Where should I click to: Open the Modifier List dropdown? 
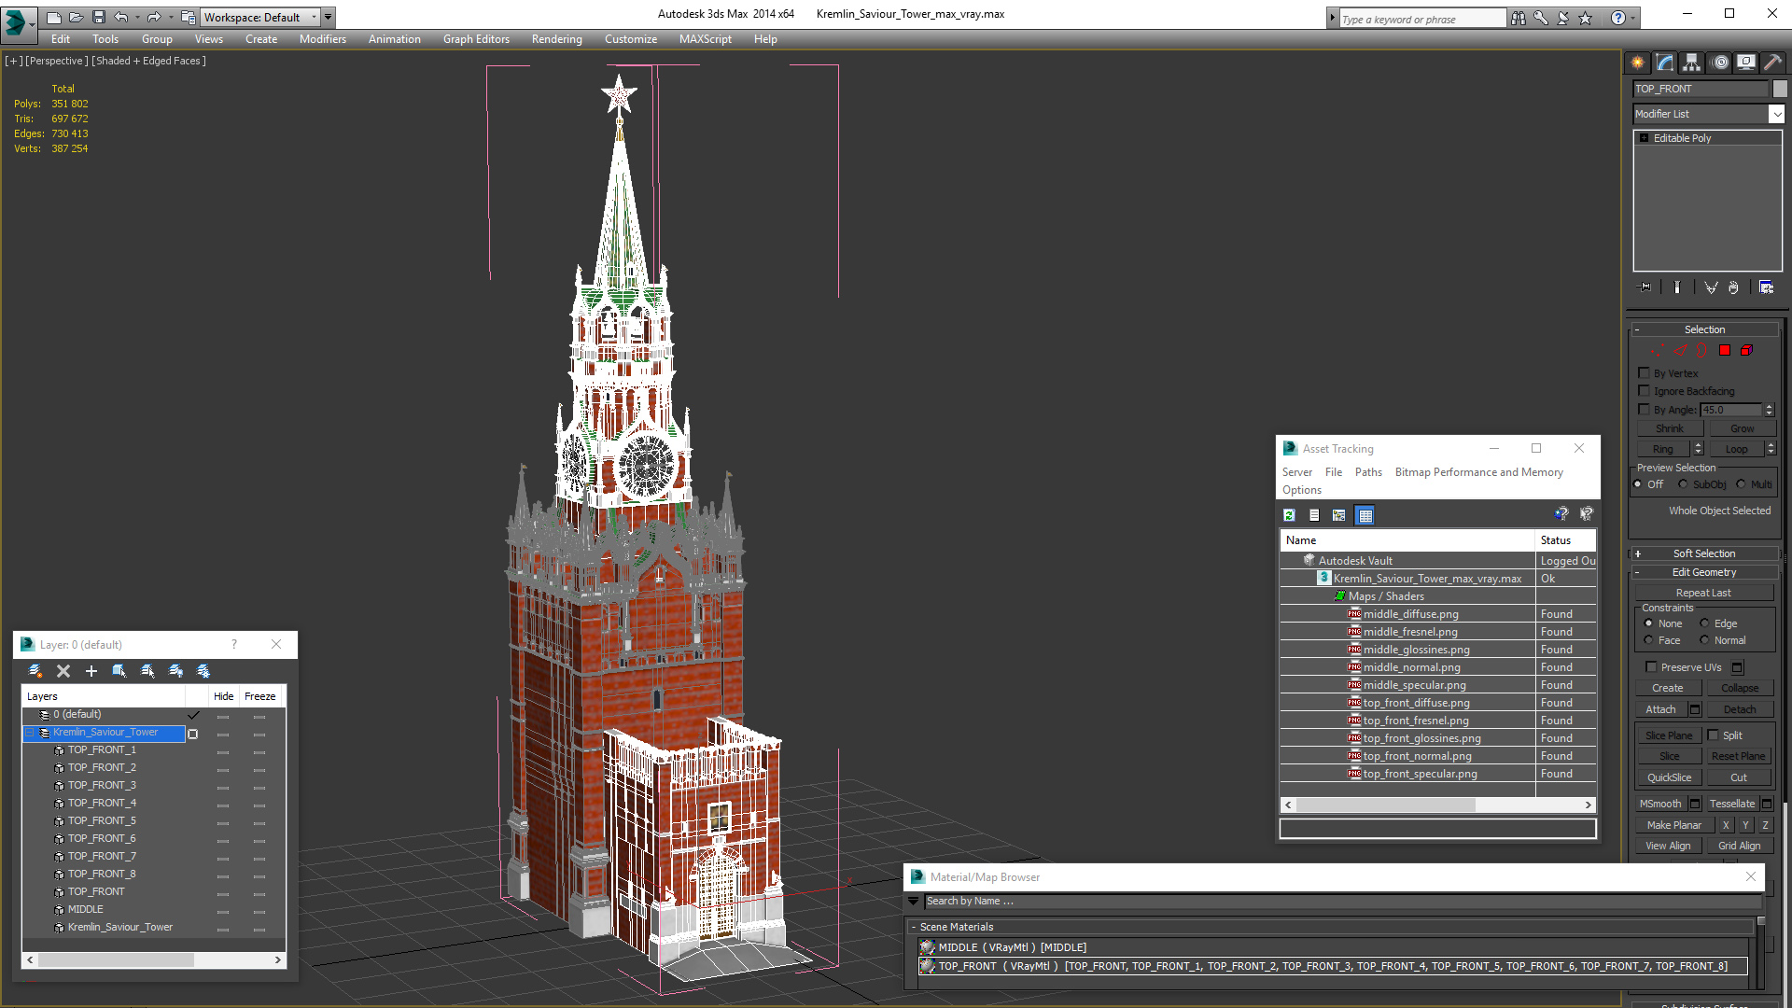(1776, 114)
